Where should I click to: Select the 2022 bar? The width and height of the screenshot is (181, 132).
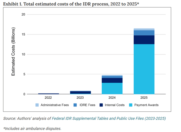pos(49,94)
